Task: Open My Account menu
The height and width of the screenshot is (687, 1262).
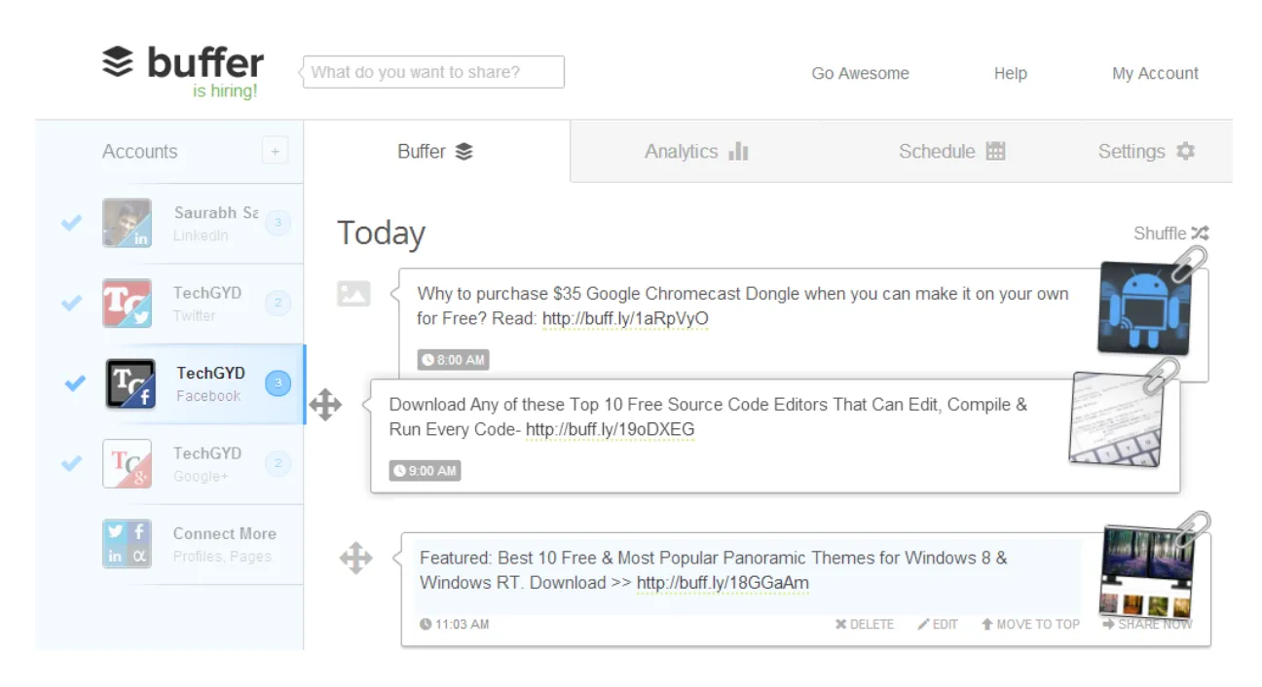Action: 1155,73
